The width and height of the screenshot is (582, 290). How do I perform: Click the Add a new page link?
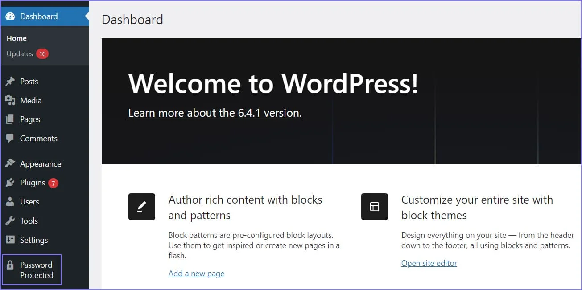tap(196, 273)
